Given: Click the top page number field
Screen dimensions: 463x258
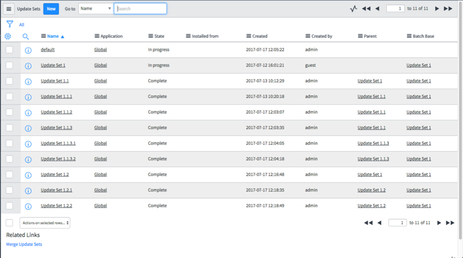Looking at the screenshot, I should coord(395,9).
